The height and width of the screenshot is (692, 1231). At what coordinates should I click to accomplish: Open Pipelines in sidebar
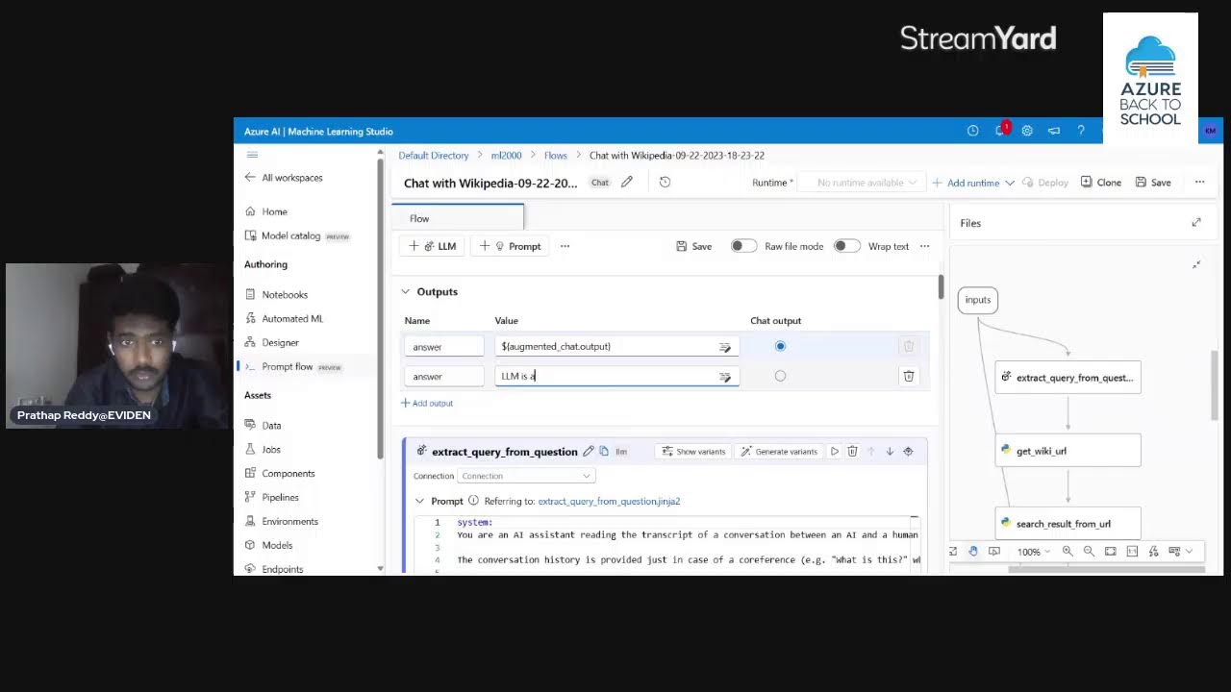tap(280, 497)
